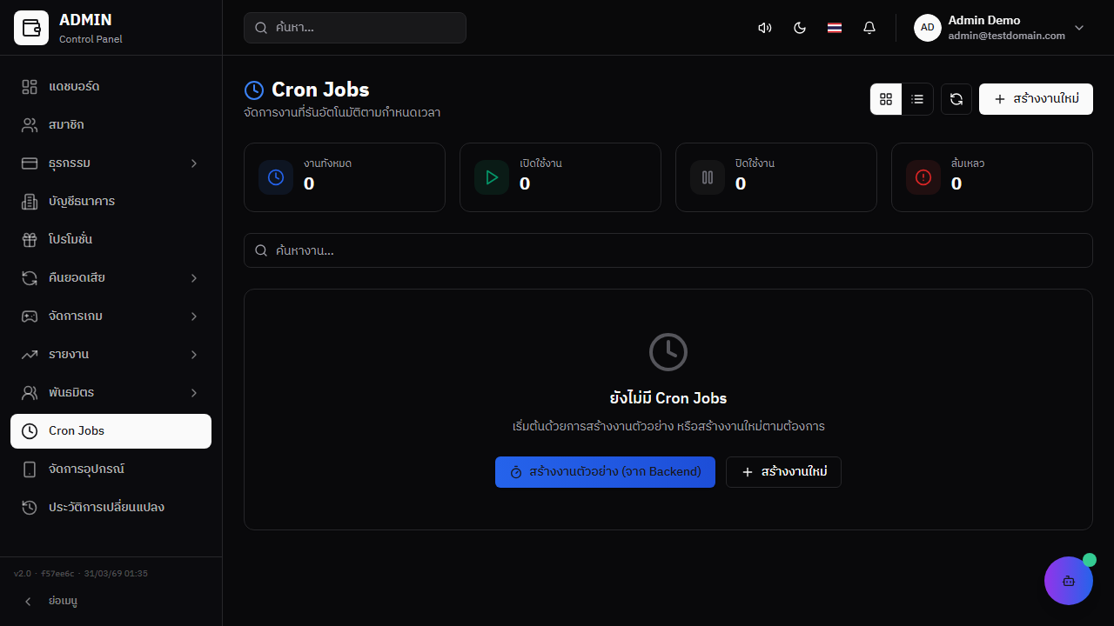
Task: Toggle dark mode with the moon icon
Action: click(799, 27)
